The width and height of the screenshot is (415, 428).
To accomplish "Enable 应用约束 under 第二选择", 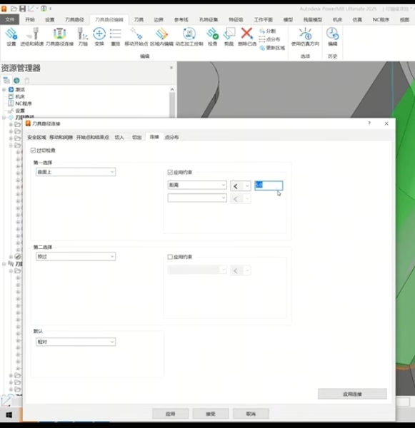I will pos(170,257).
